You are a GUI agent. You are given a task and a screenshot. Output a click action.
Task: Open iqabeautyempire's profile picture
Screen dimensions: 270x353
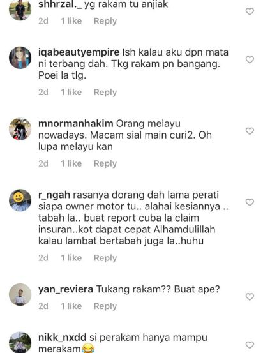(20, 57)
